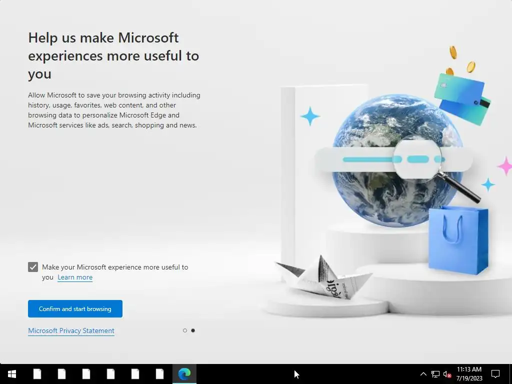
Task: Click Microsoft Edge icon in taskbar
Action: click(x=184, y=374)
